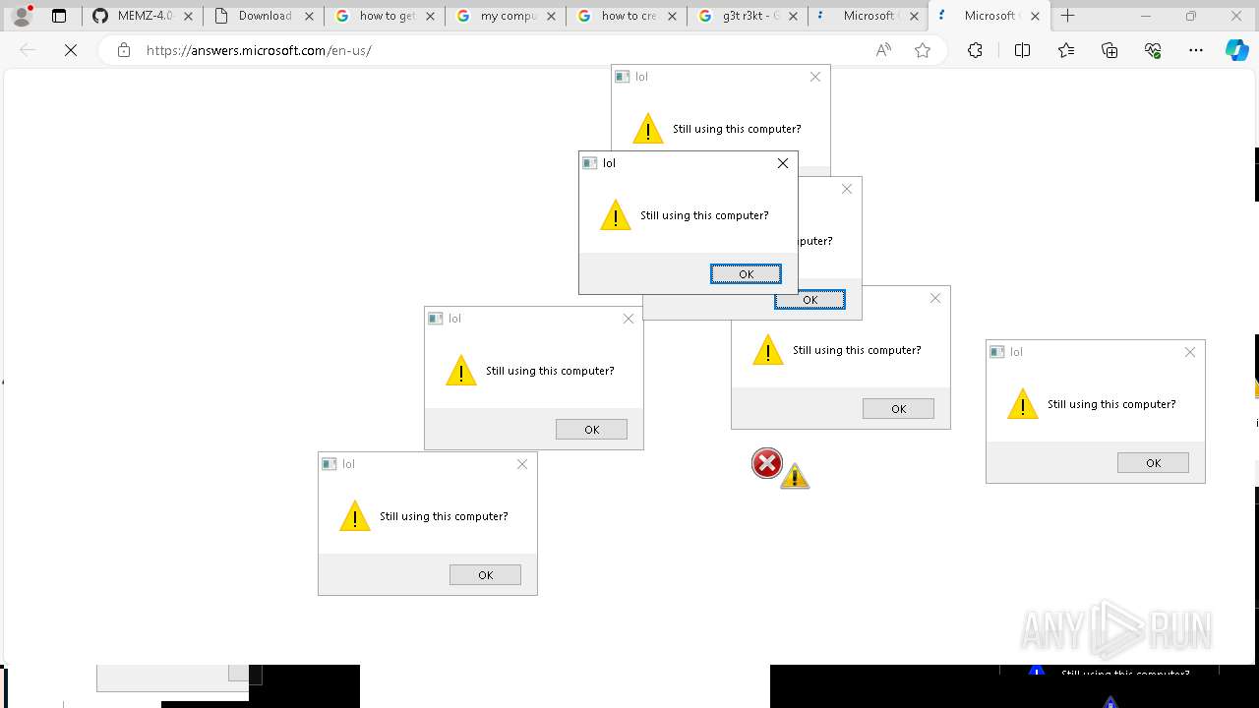The width and height of the screenshot is (1259, 708).
Task: Launch Copilot from the toolbar
Action: click(x=1236, y=50)
